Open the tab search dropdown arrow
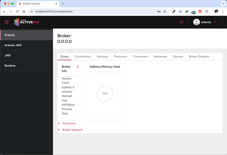 pyautogui.click(x=223, y=4)
